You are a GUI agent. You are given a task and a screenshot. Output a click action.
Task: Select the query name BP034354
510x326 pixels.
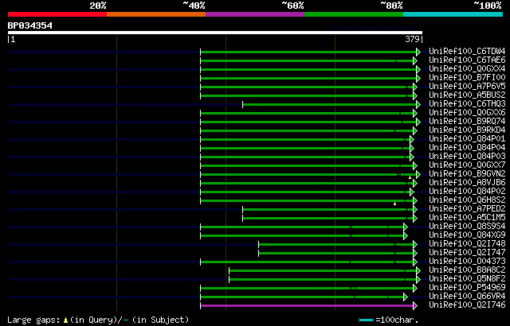(30, 25)
